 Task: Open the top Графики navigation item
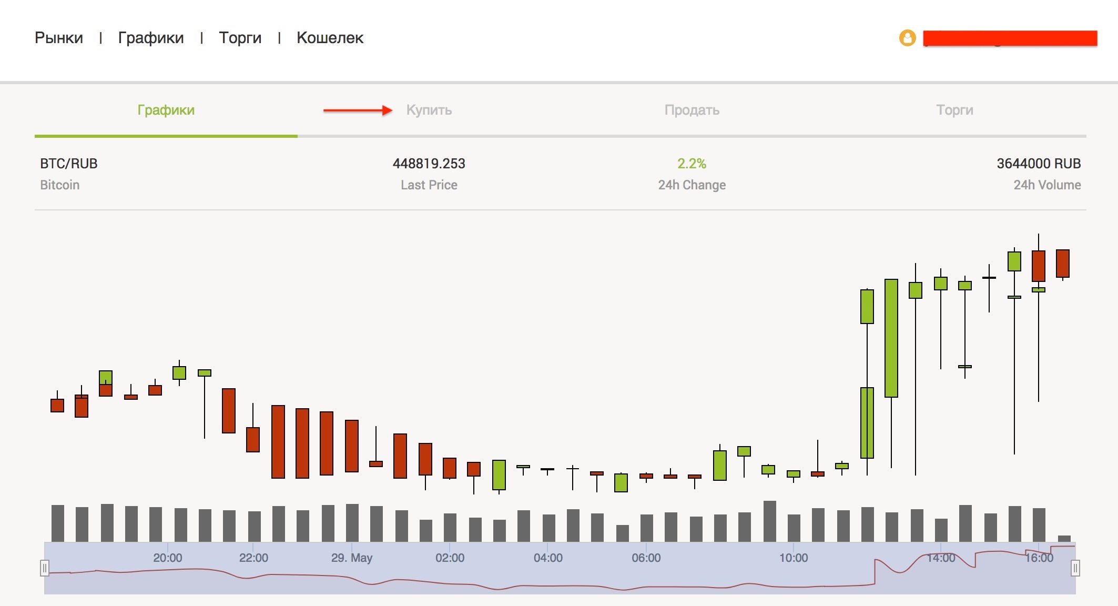[151, 38]
